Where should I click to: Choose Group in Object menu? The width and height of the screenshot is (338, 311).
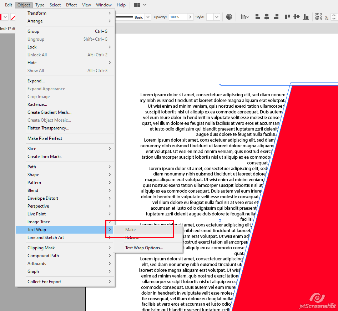pyautogui.click(x=65, y=31)
